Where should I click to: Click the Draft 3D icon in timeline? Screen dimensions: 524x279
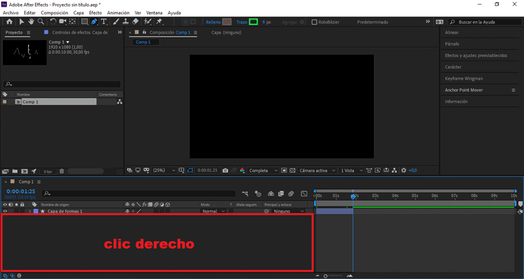(x=257, y=193)
